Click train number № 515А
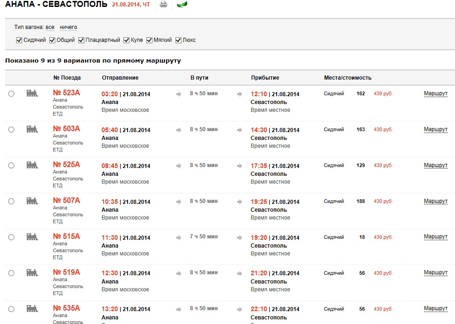This screenshot has height=324, width=455. 66,237
